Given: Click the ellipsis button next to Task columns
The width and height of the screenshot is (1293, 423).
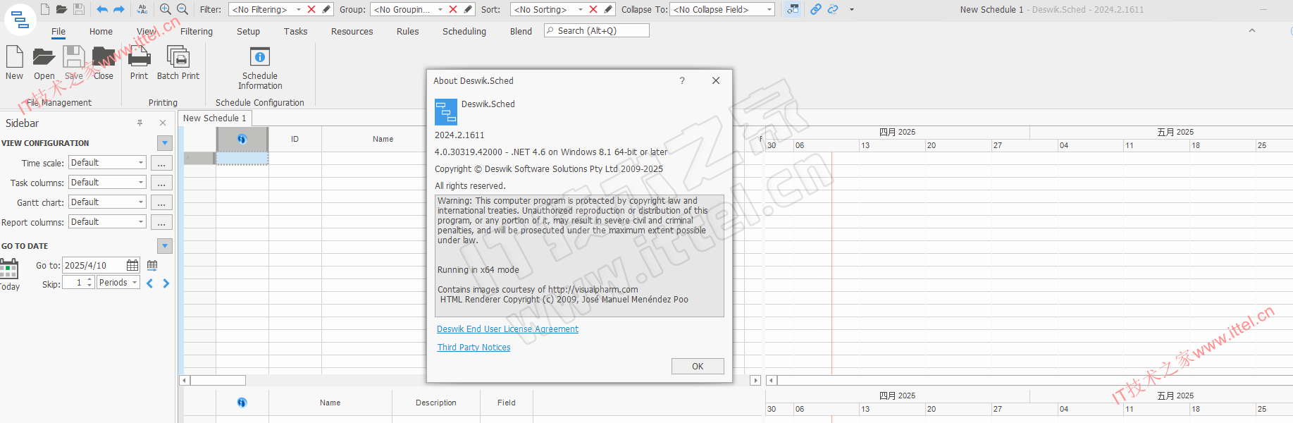Looking at the screenshot, I should [161, 183].
